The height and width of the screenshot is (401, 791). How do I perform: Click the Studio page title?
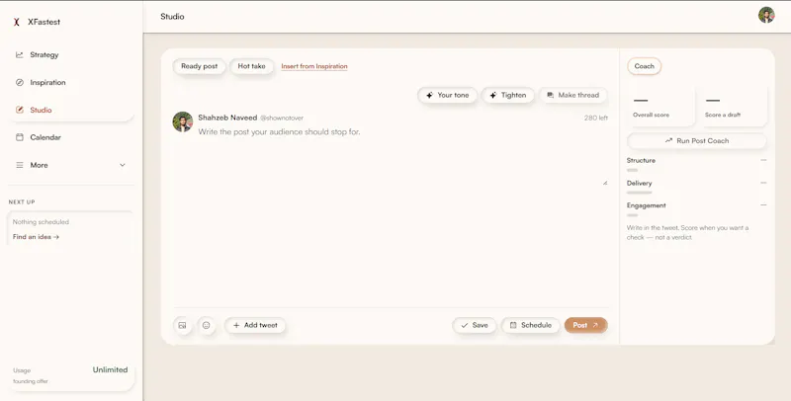click(172, 17)
